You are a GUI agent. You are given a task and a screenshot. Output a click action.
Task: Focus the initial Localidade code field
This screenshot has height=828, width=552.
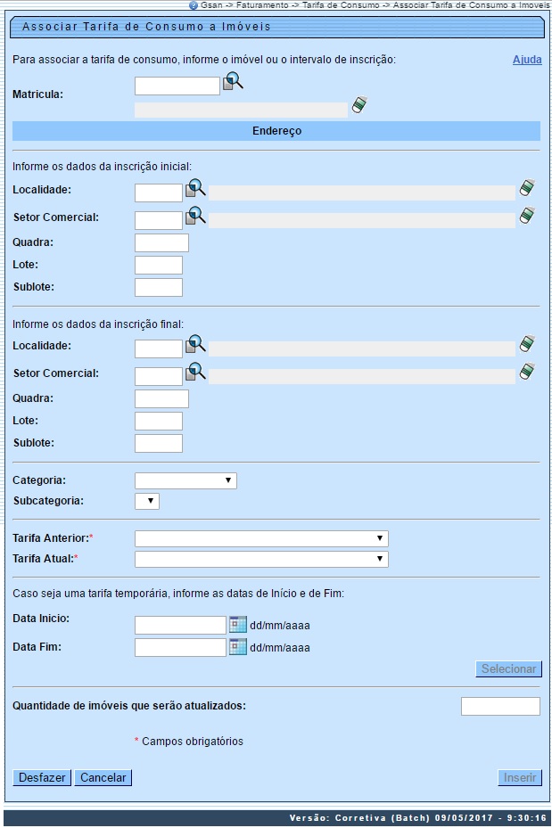tap(159, 193)
